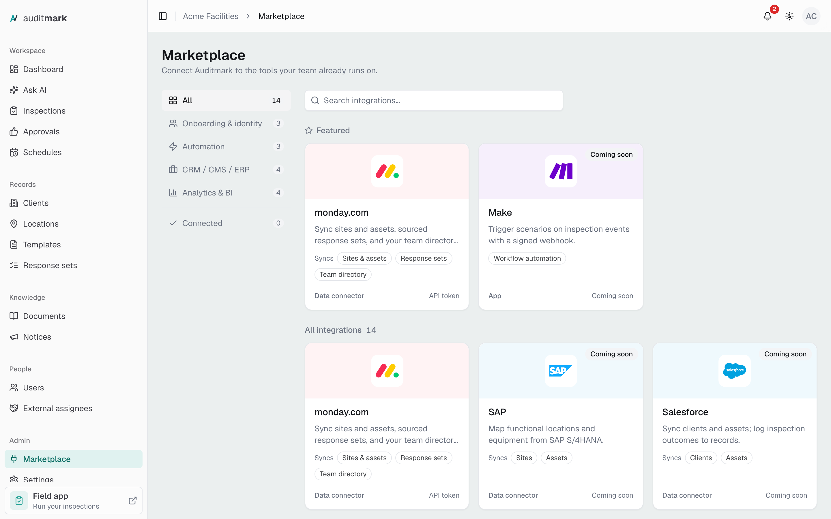Click the monday.com logo under All integrations
This screenshot has width=831, height=519.
[387, 371]
